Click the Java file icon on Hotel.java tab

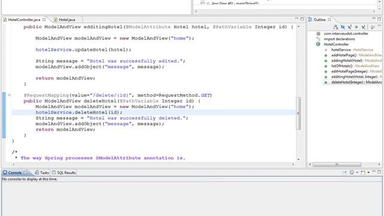coord(56,20)
